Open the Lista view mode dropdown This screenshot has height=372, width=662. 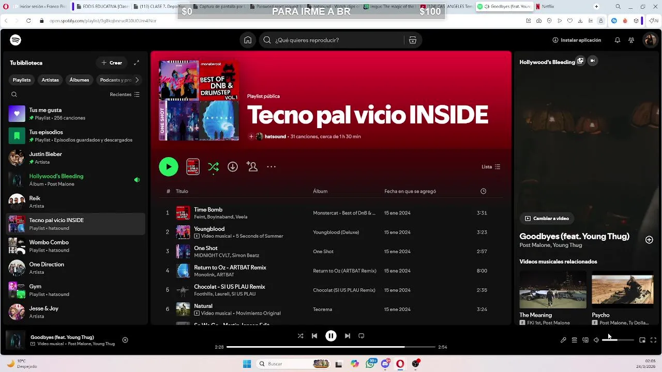click(x=491, y=167)
